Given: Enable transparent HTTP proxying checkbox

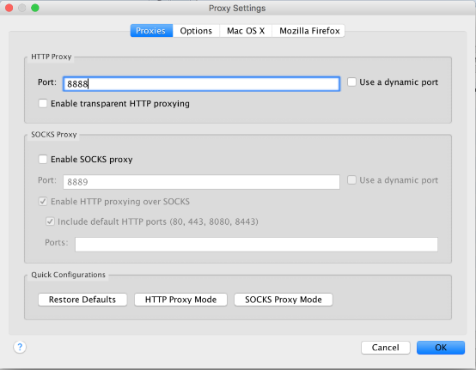Looking at the screenshot, I should click(43, 103).
